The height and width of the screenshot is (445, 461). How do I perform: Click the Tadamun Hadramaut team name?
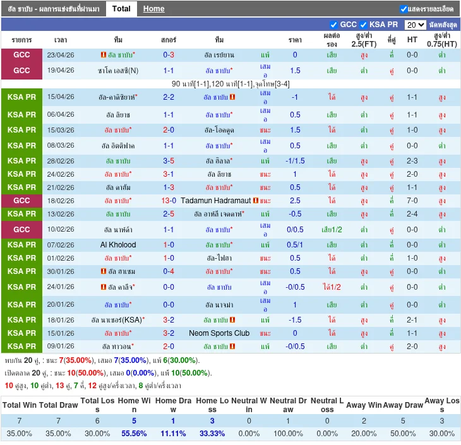(215, 201)
